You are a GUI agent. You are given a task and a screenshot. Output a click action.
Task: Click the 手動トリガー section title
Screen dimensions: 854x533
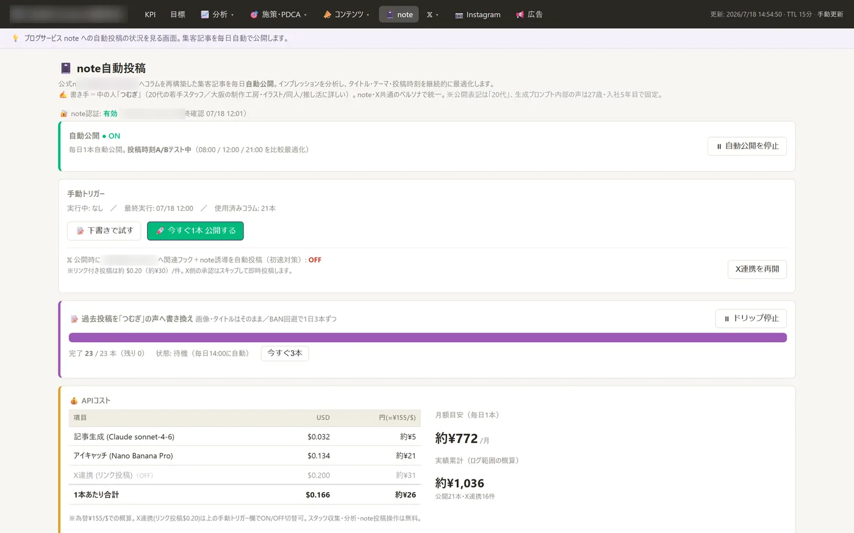tap(86, 194)
